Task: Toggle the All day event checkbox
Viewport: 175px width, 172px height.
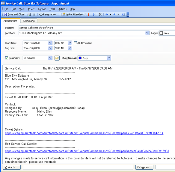Action: pyautogui.click(x=76, y=43)
